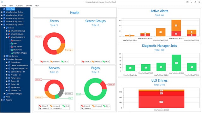Click the WEARTECHCLOUD server status icon
This screenshot has width=202, height=113.
[x=9, y=31]
